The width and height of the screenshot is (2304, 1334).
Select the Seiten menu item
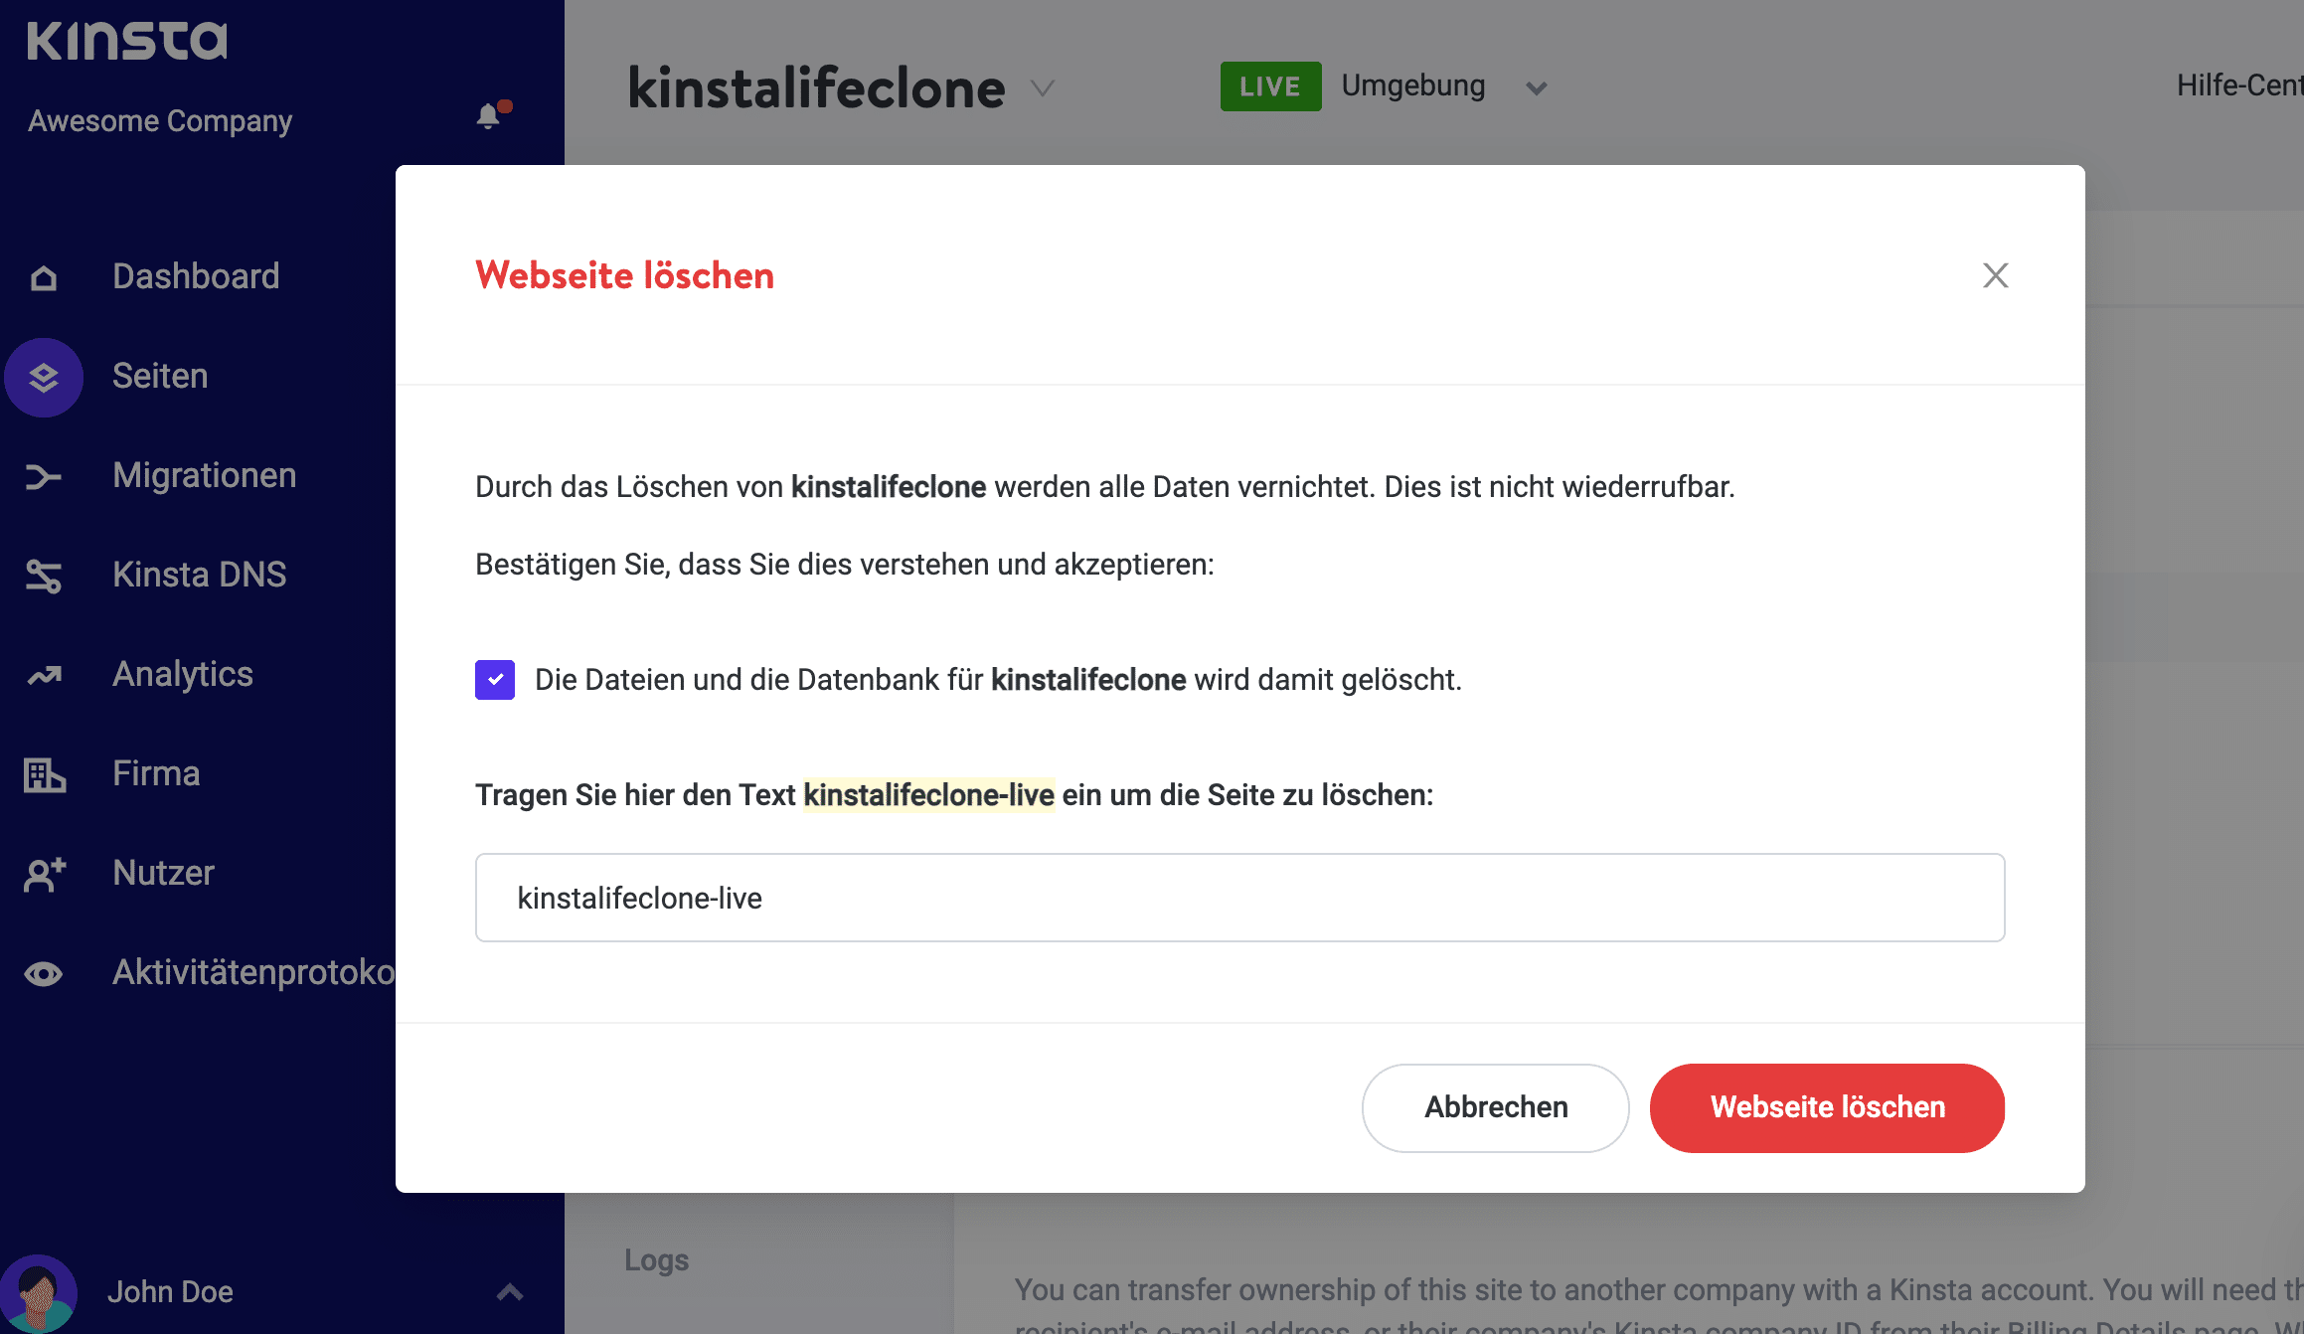[x=159, y=377]
